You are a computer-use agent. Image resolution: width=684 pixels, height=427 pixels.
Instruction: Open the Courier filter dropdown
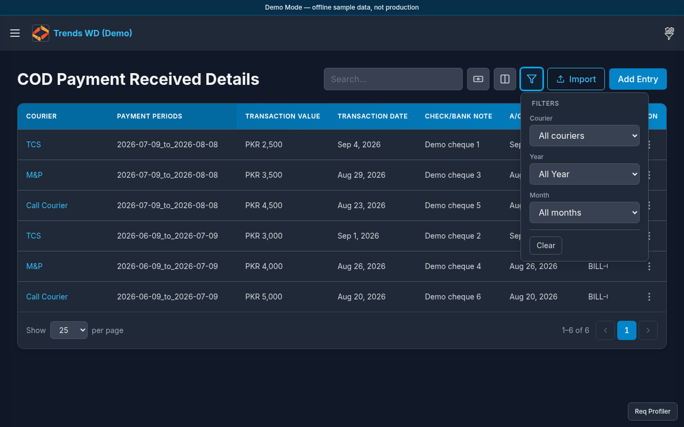coord(585,136)
